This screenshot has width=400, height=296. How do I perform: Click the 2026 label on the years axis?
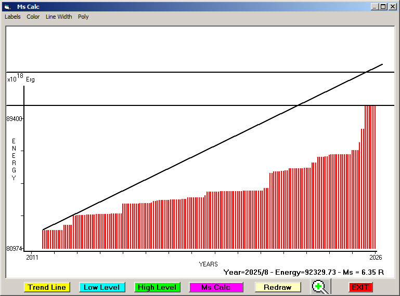pos(376,257)
